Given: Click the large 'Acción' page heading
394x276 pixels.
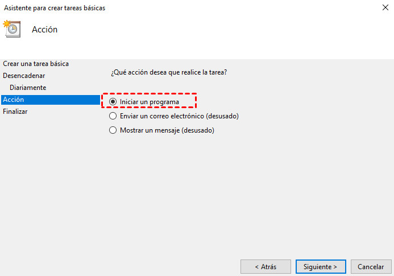Looking at the screenshot, I should [44, 30].
